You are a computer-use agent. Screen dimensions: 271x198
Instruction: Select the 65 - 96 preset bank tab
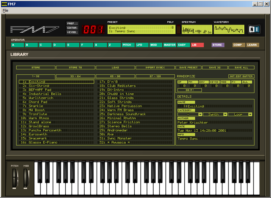point(115,76)
